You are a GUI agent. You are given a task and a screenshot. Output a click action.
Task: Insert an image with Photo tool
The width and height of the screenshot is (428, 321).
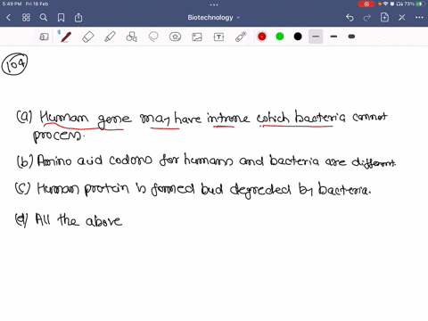[x=197, y=37]
